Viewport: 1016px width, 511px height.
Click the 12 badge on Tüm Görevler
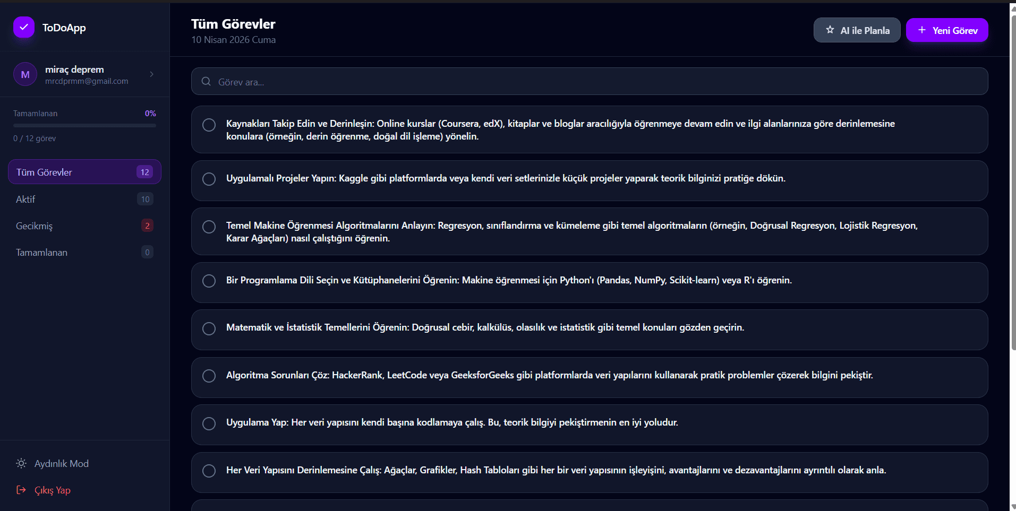tap(144, 172)
